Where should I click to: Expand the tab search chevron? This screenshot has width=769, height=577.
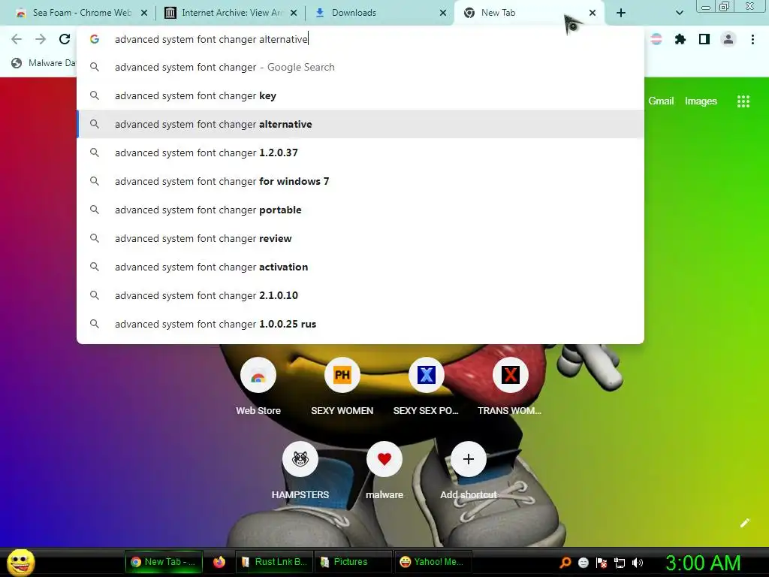[679, 13]
